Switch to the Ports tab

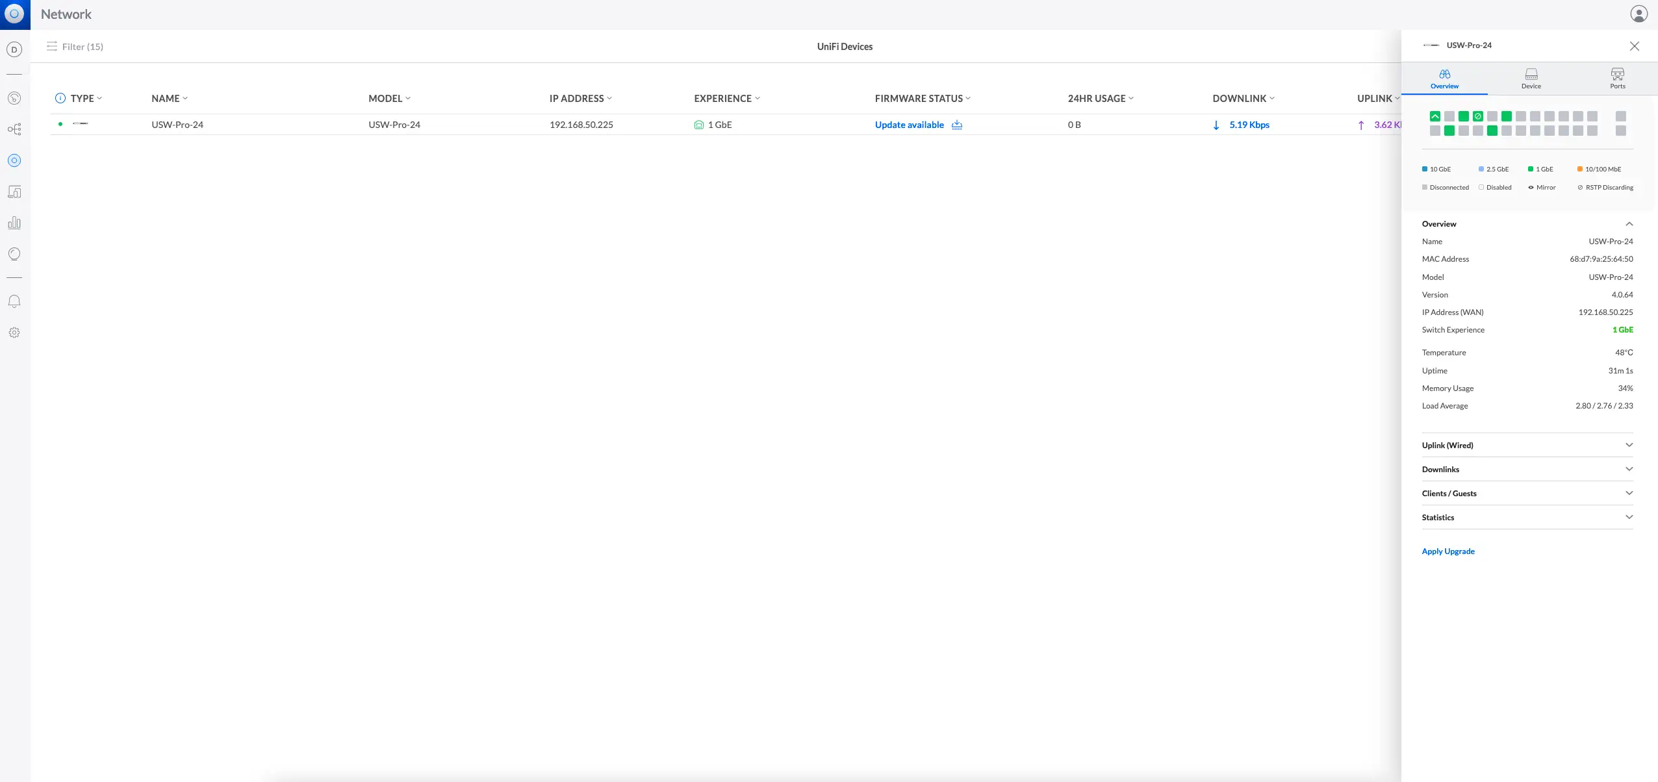click(x=1617, y=78)
